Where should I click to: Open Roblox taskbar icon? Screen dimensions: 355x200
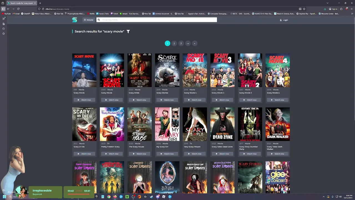coord(164,197)
